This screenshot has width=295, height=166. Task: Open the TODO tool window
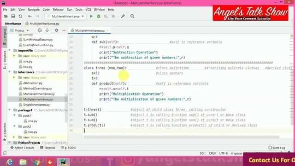click(x=68, y=148)
